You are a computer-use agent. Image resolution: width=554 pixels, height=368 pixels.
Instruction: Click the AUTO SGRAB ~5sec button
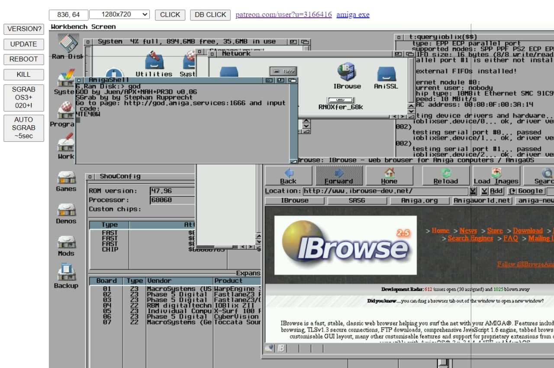pyautogui.click(x=24, y=128)
